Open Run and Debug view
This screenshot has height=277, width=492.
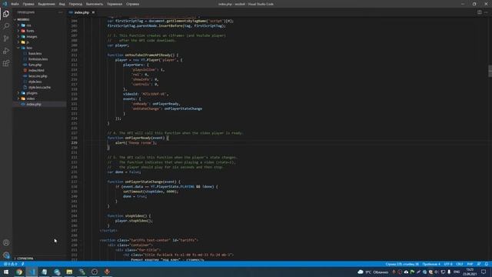point(6,51)
